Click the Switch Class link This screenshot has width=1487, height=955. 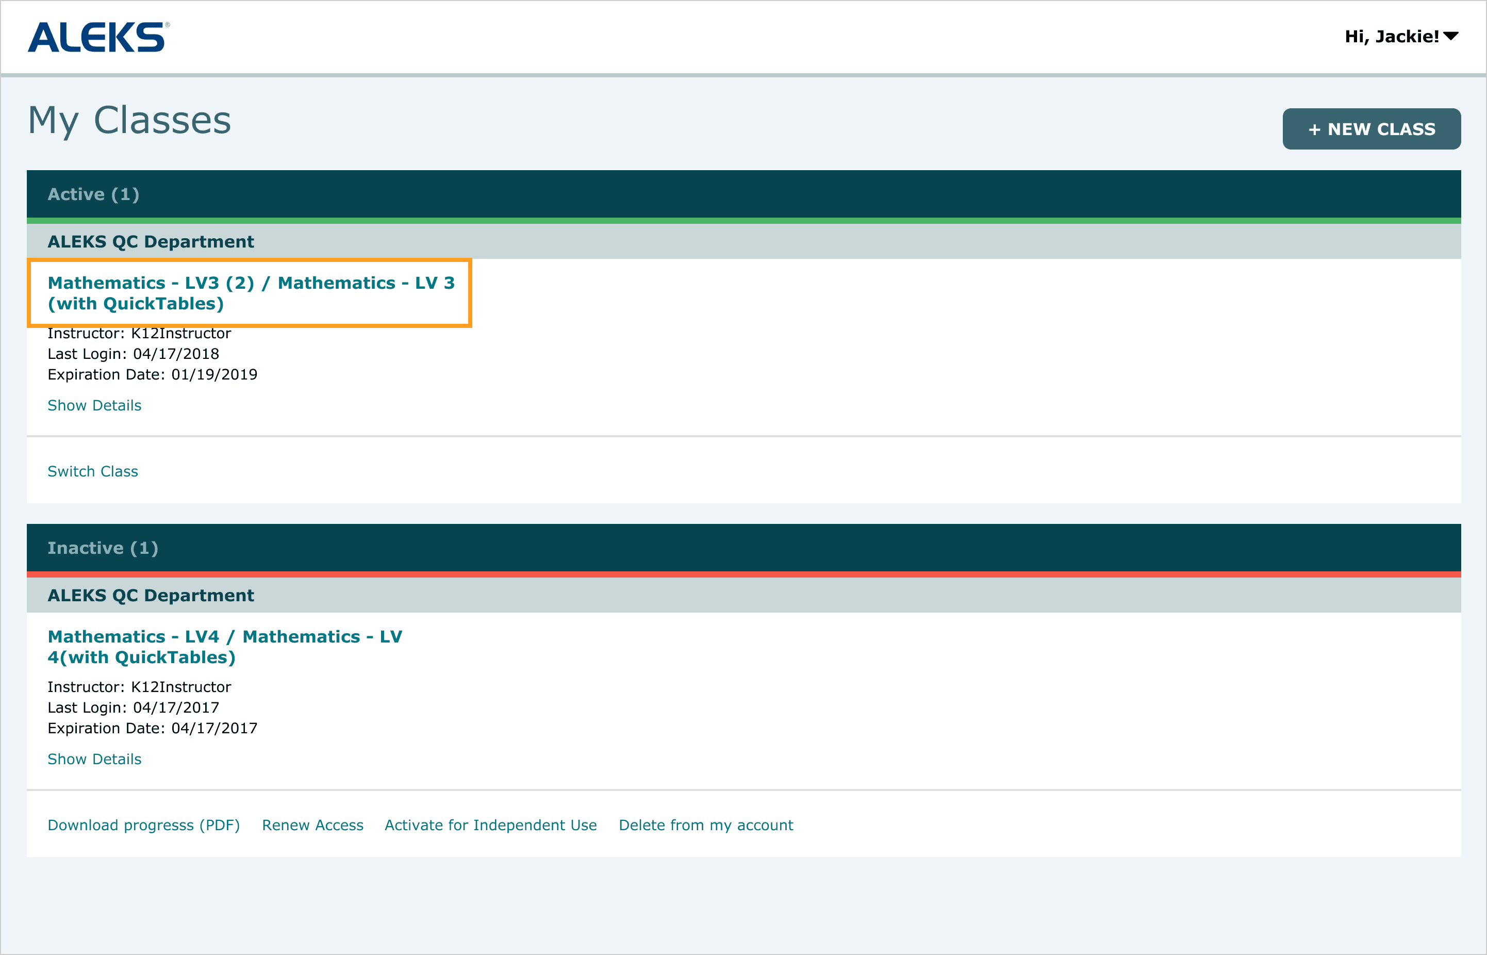[93, 471]
